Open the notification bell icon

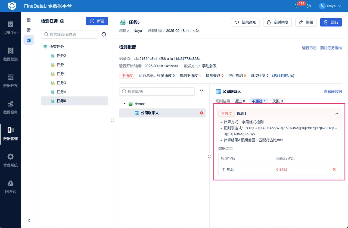click(x=296, y=6)
